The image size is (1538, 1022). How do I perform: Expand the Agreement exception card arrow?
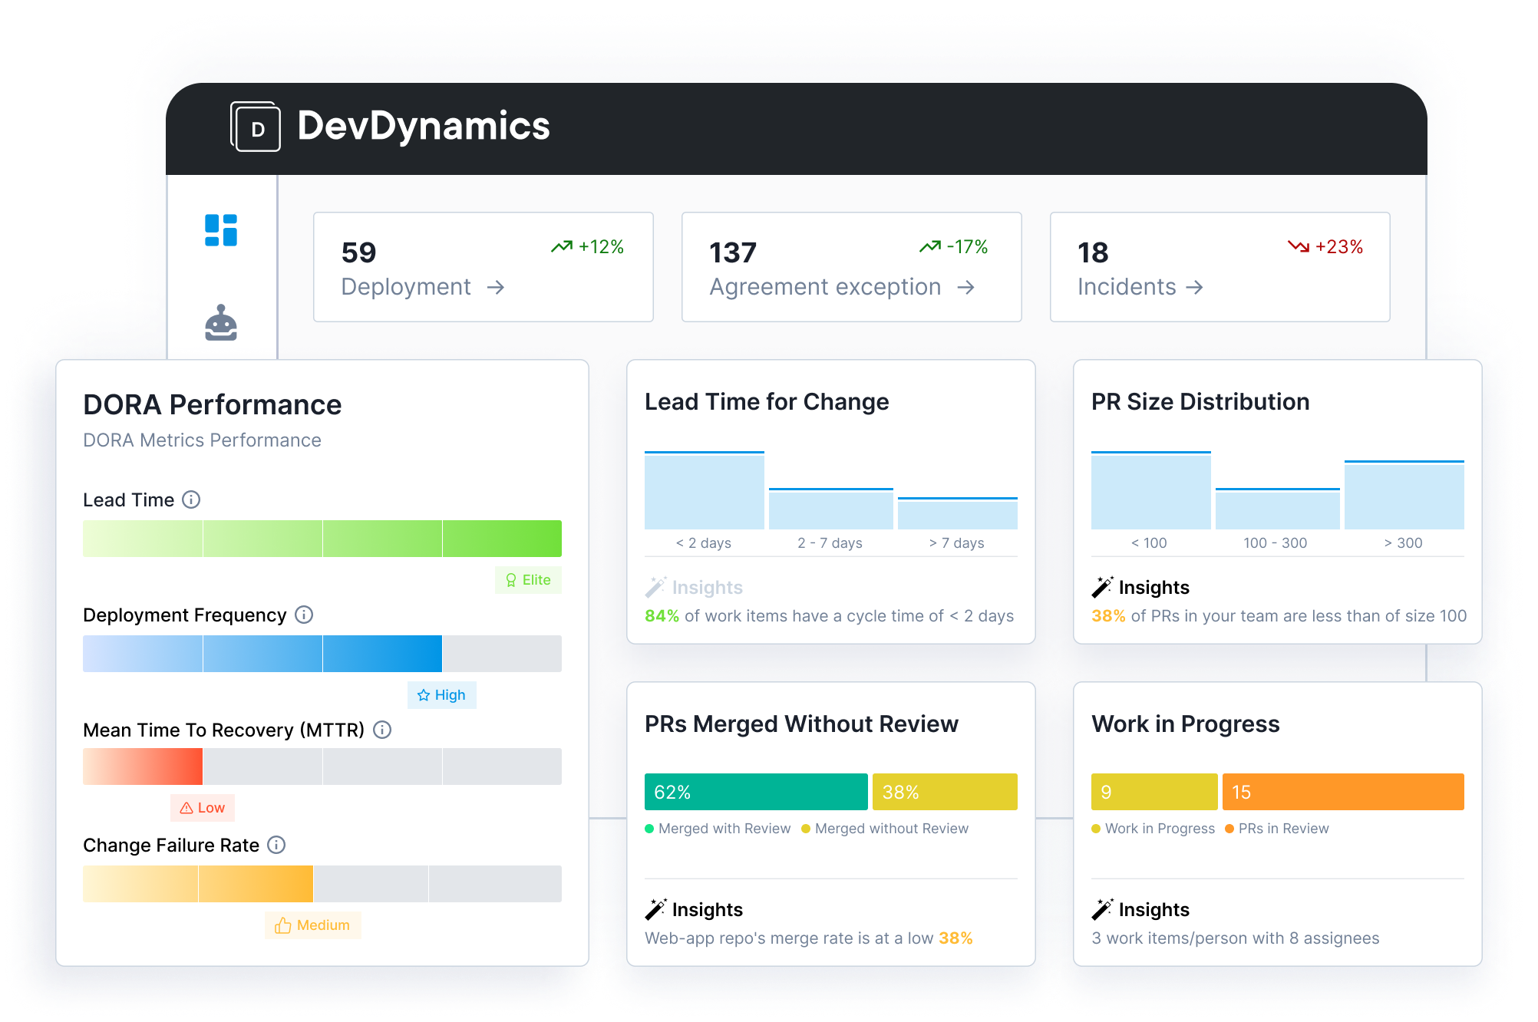tap(967, 288)
